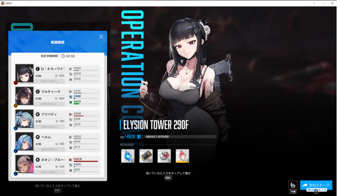Click the name ネオン：ブルー
Screen dimensions: 338x196
click(x=53, y=160)
